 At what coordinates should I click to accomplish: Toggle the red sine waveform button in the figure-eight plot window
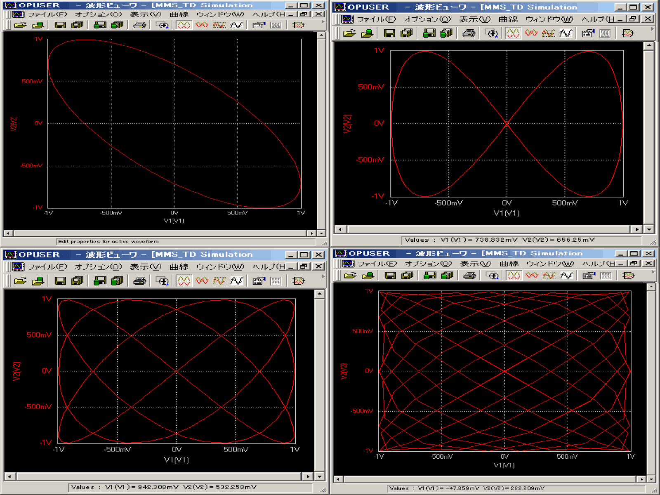coord(531,33)
